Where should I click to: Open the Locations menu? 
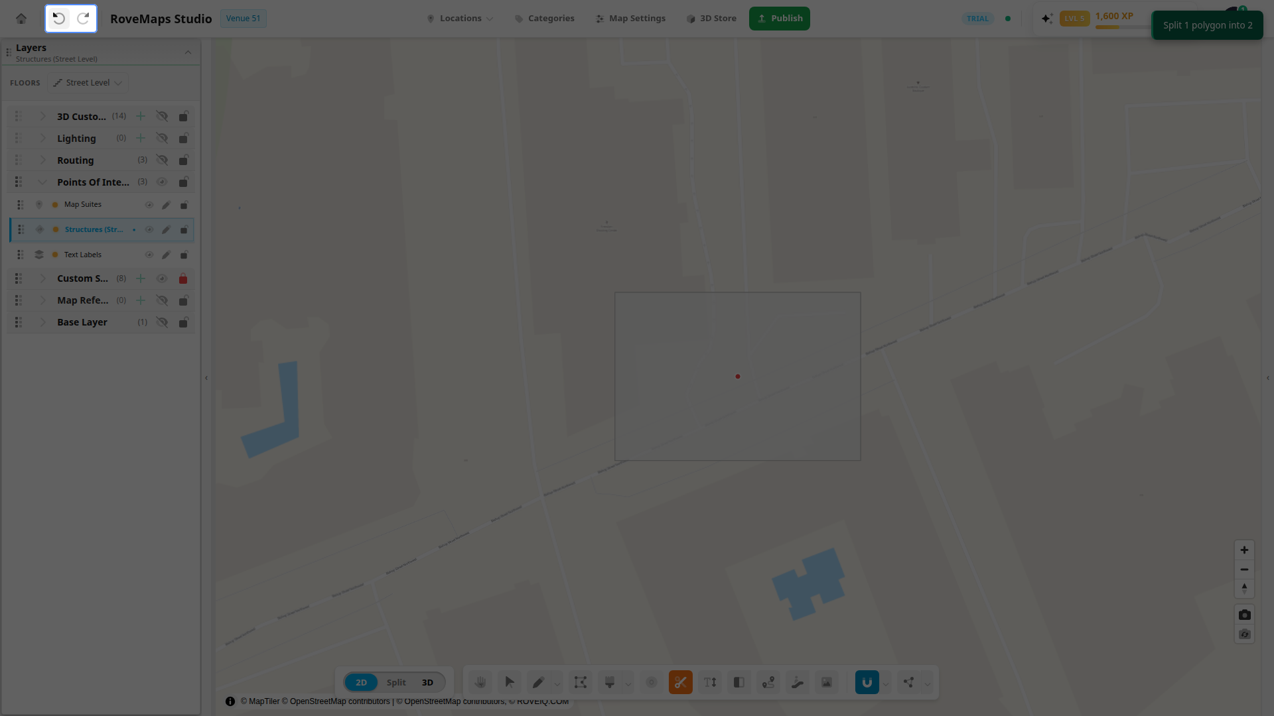pos(460,19)
